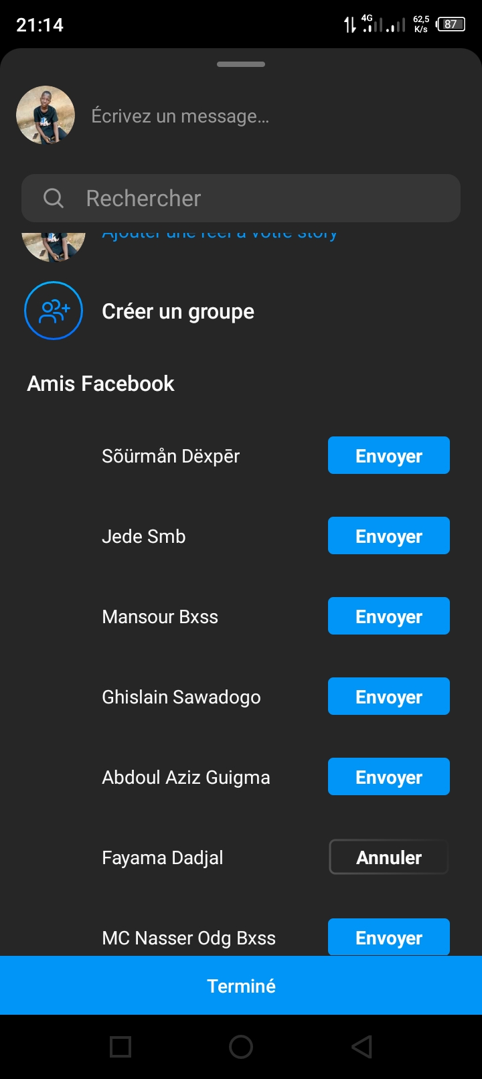
Task: Send to Ghislain Sawadogo
Action: (388, 697)
